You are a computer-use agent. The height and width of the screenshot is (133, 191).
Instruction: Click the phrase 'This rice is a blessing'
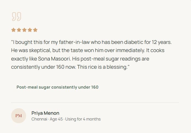coord(103,67)
